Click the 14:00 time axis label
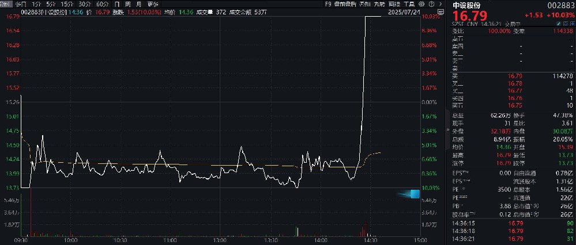576x245 pixels. click(321, 240)
